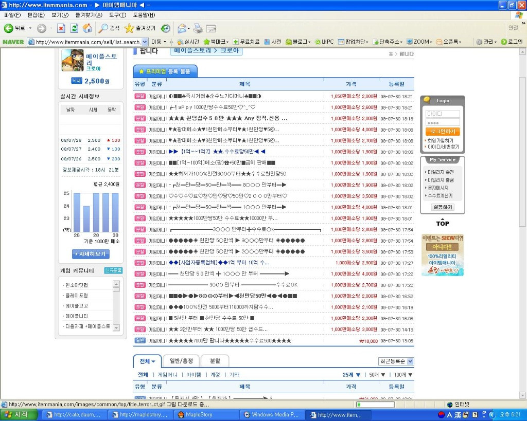Click the orange 로그인하기 button
This screenshot has width=527, height=421.
coord(442,132)
